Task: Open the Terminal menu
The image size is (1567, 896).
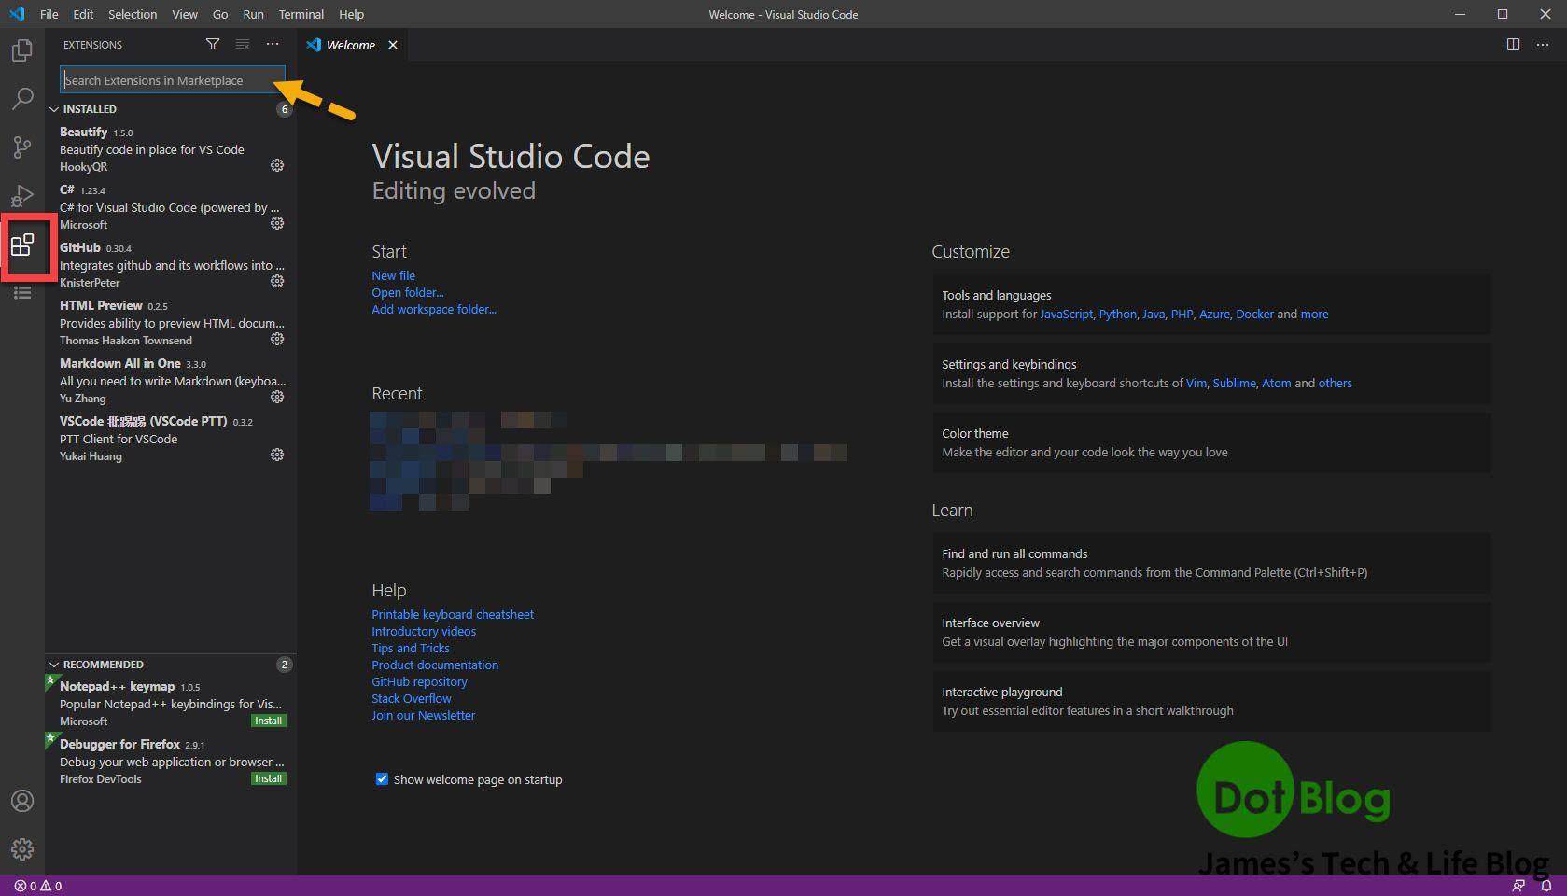Action: 301,14
